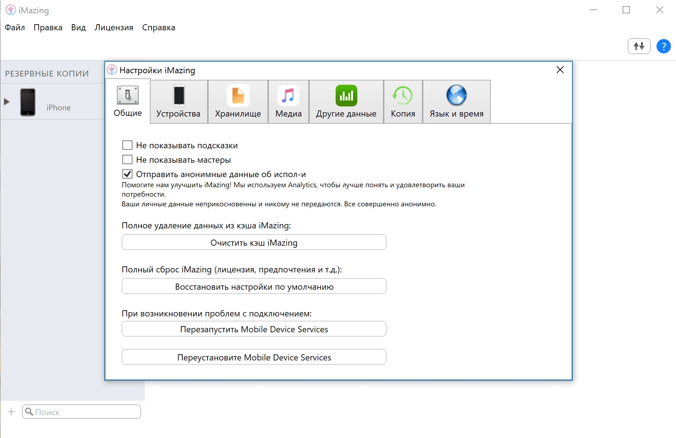Click the iMazing icon in settings dialog title
676x438 pixels.
click(112, 70)
